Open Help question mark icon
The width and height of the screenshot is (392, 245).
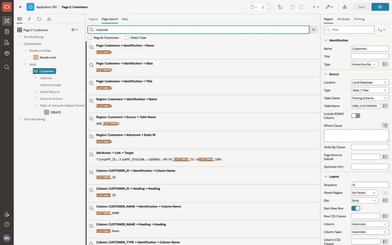tap(7, 224)
